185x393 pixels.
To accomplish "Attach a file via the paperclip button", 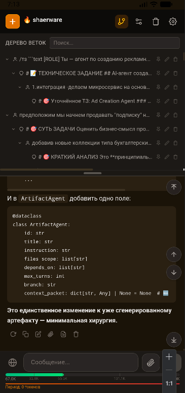I will 151,362.
